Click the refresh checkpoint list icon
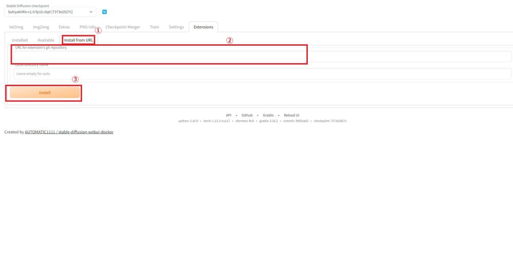513x254 pixels. coord(105,12)
